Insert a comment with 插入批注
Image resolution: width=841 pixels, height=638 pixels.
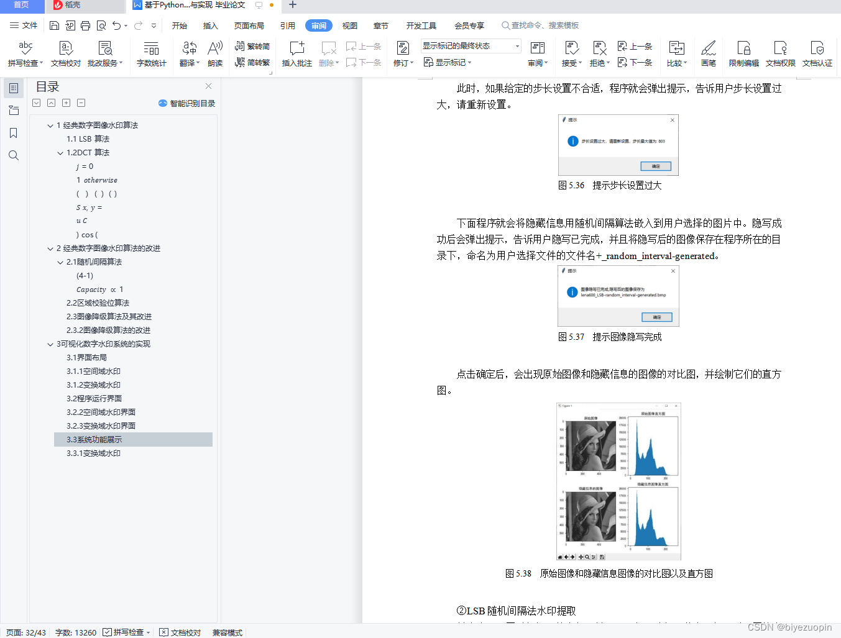(296, 53)
